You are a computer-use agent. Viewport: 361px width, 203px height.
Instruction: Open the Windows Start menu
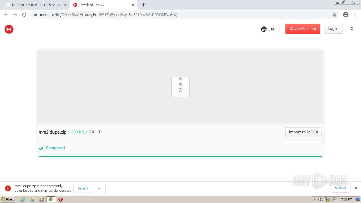coord(8,199)
